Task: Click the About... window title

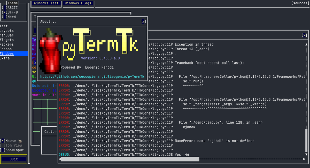Action: [x=48, y=22]
